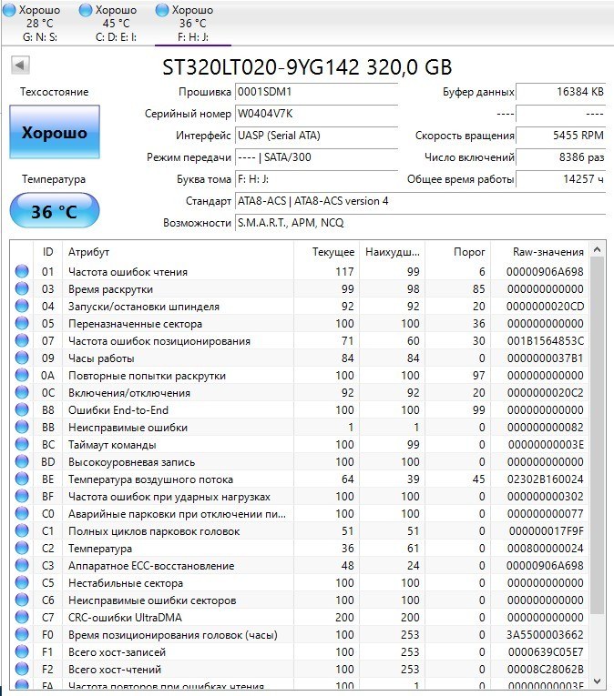Click status icon of attribute BE airflow temperature

[22, 479]
